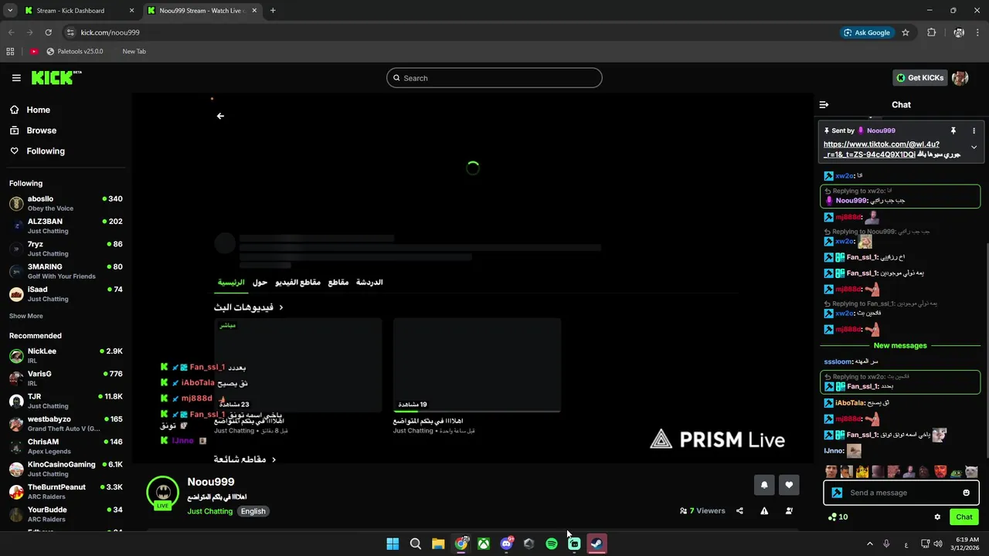Open Browse in sidebar
The width and height of the screenshot is (989, 556).
[34, 131]
